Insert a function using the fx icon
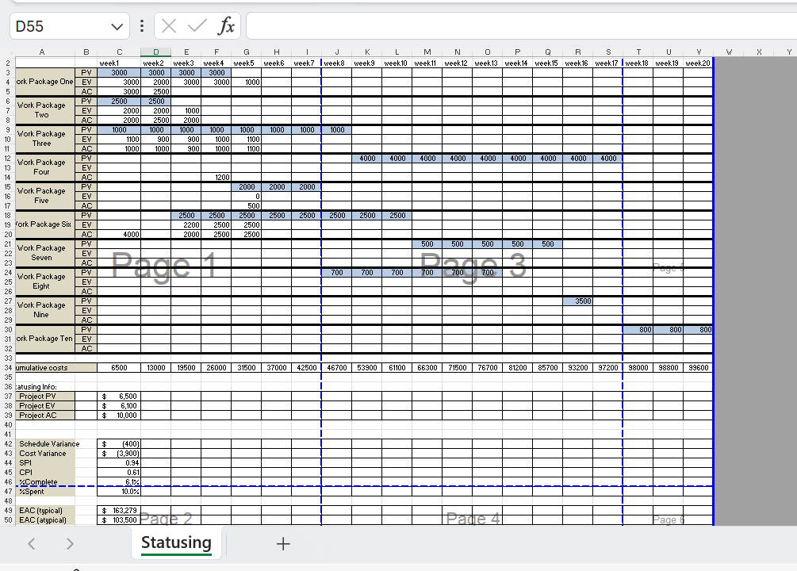797x571 pixels. point(226,25)
